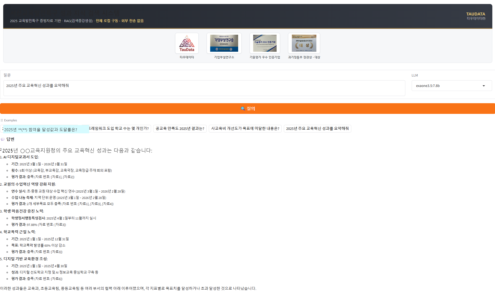Select example 사교육비 개선도가 목표에 미달한 내용은?
The height and width of the screenshot is (292, 495).
tap(245, 129)
